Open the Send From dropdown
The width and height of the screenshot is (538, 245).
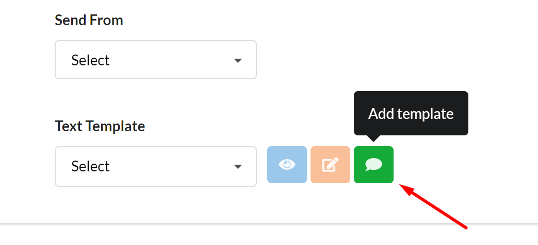155,60
